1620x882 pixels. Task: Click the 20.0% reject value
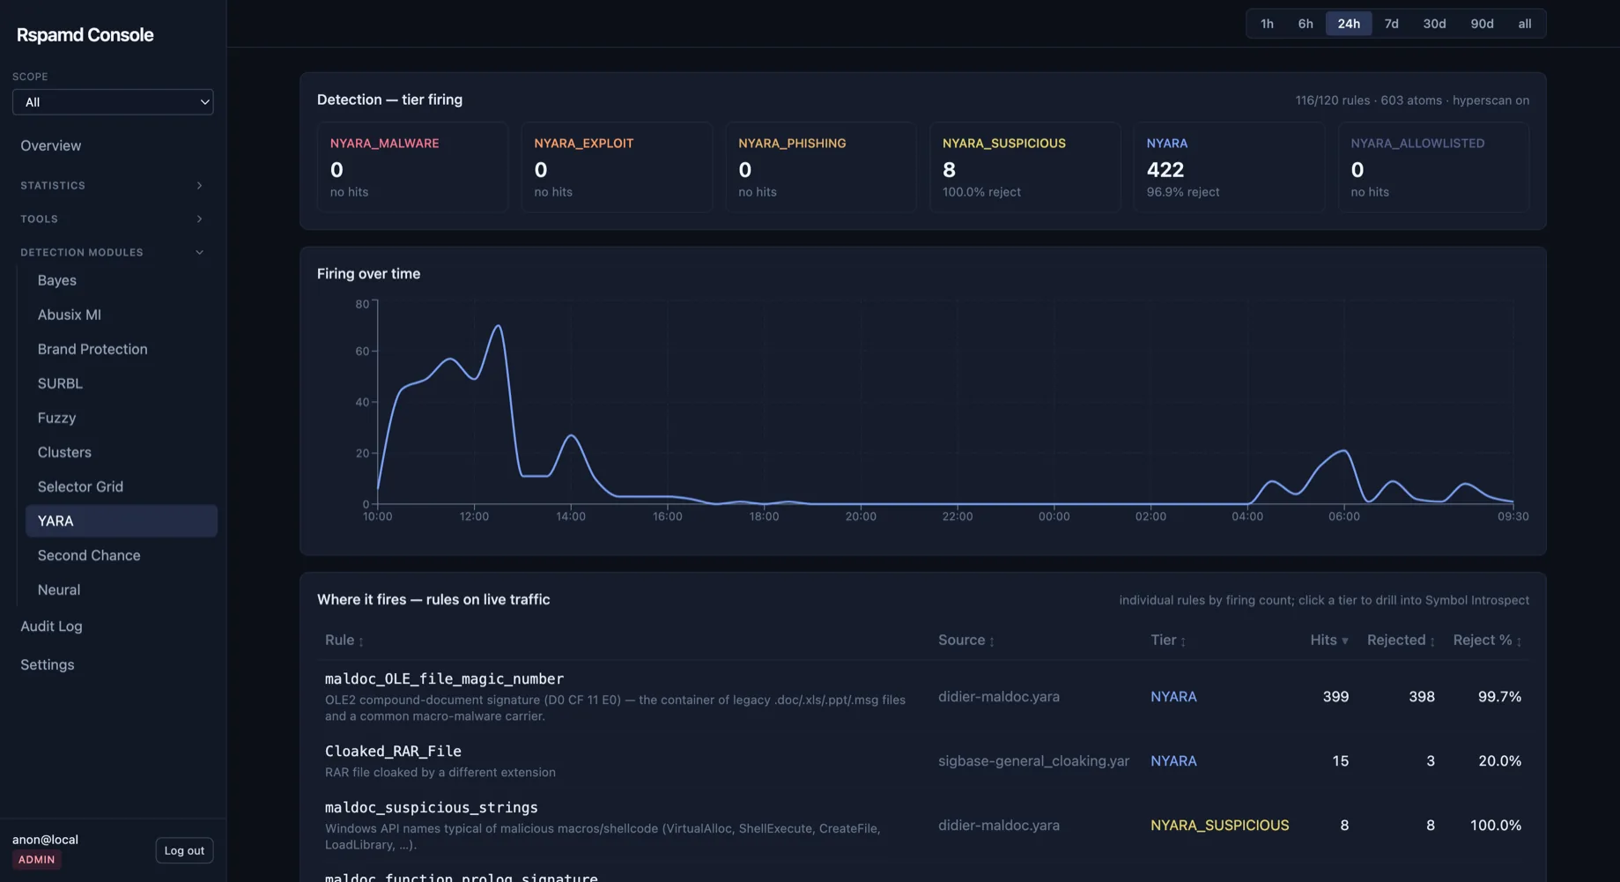1499,761
